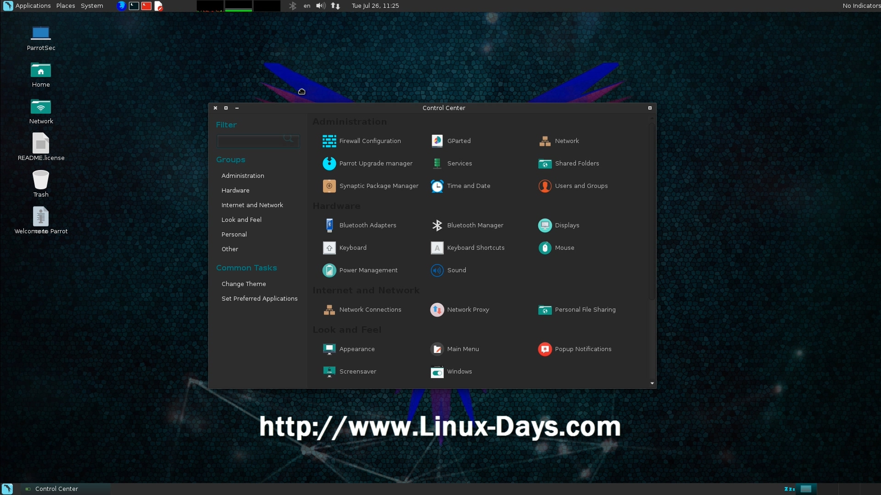The image size is (881, 495).
Task: Open Parrot Upgrade manager
Action: tap(367, 163)
